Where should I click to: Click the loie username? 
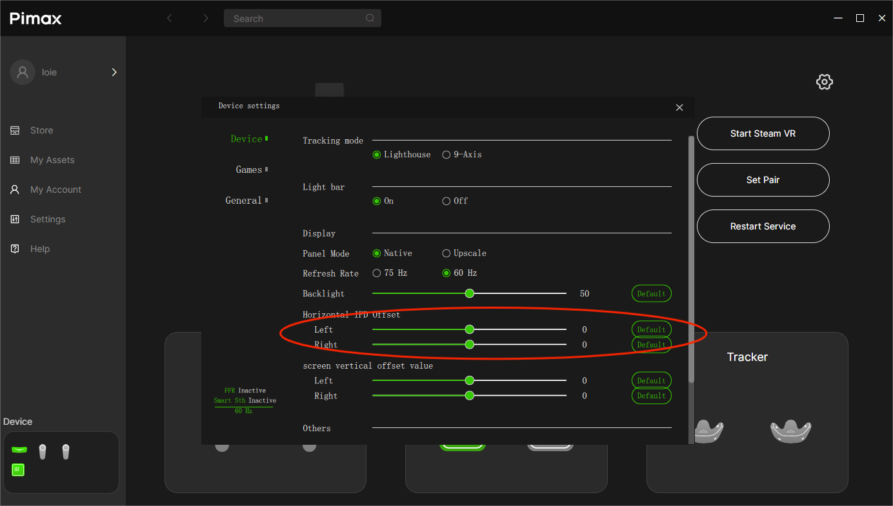[50, 72]
